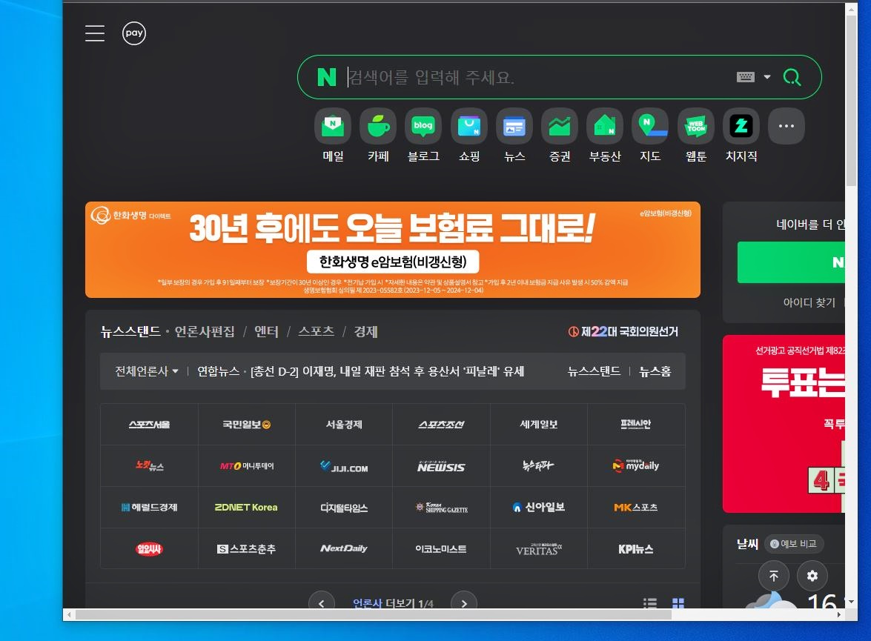Open the 뉴스홈 link
The image size is (871, 641).
click(x=655, y=371)
